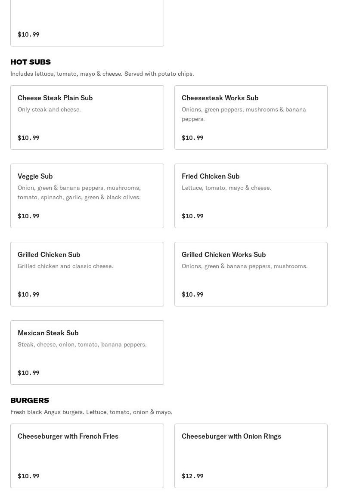Choose Grilled Chicken Sub from menu
338x495 pixels.
49,254
